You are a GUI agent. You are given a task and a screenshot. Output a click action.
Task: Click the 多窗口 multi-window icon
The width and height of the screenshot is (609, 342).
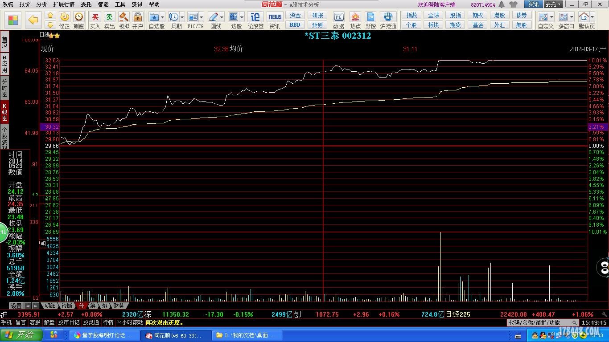coord(563,17)
